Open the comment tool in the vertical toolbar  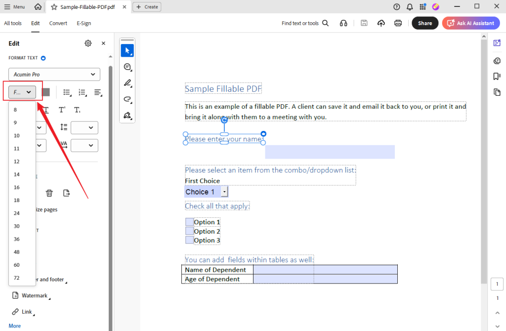(x=127, y=67)
